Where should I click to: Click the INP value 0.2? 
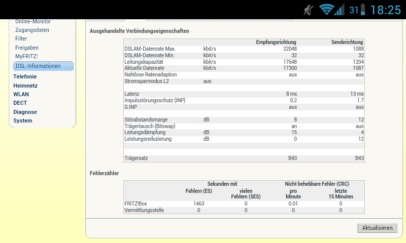coord(293,100)
